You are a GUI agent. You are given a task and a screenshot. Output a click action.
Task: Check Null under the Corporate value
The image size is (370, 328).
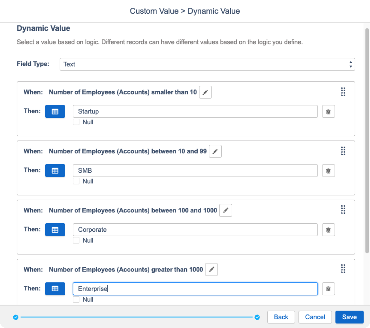pyautogui.click(x=76, y=240)
